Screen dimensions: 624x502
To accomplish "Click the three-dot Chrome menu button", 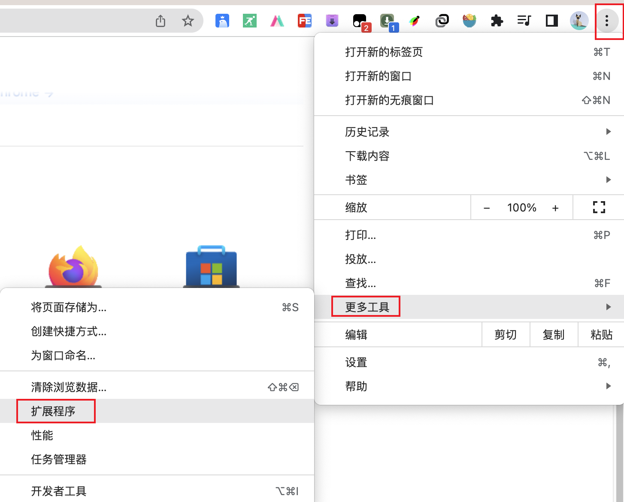I will pos(607,21).
